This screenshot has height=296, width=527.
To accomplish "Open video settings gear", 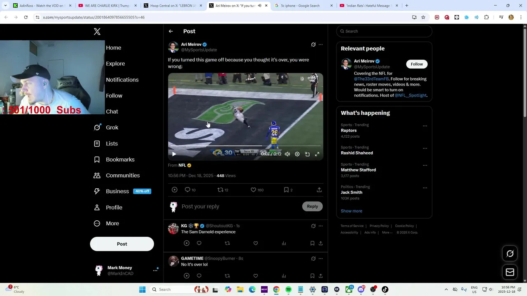I will (x=297, y=154).
